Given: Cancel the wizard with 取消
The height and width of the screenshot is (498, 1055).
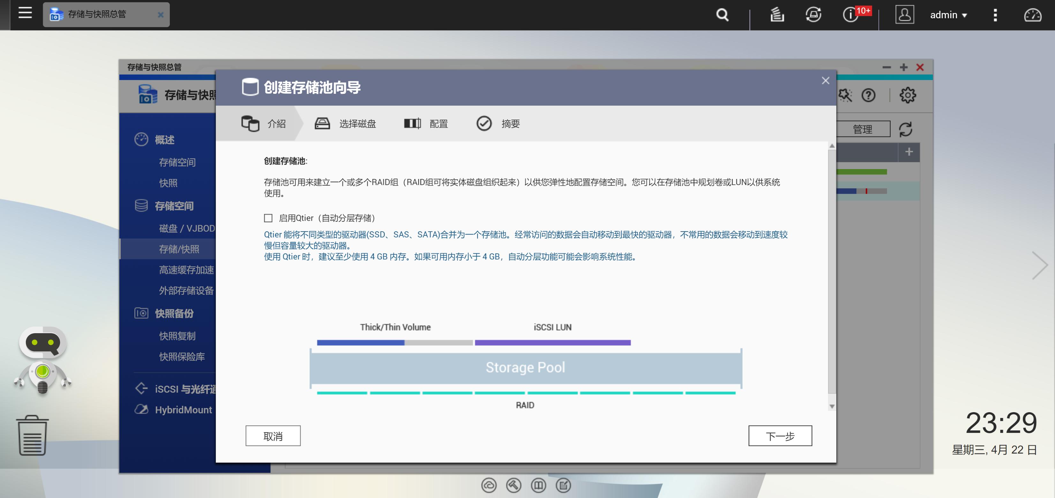Looking at the screenshot, I should 273,436.
